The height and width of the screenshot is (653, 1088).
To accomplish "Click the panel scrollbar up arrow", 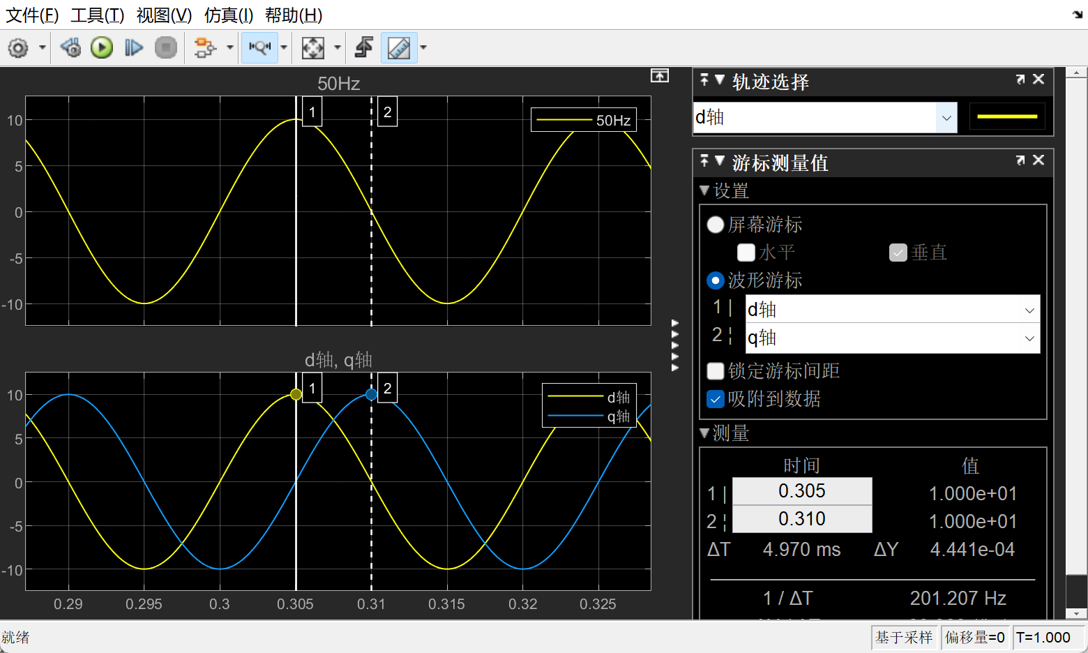I will click(1077, 73).
